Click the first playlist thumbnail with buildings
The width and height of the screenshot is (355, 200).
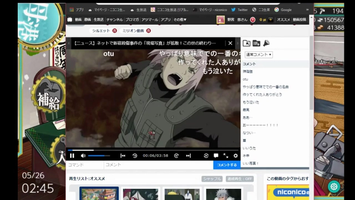point(99,194)
